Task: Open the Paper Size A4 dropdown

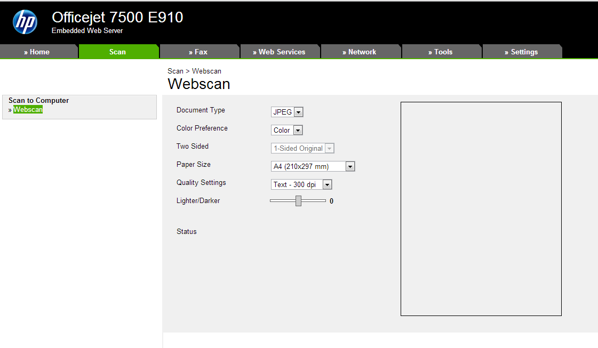Action: (x=313, y=167)
